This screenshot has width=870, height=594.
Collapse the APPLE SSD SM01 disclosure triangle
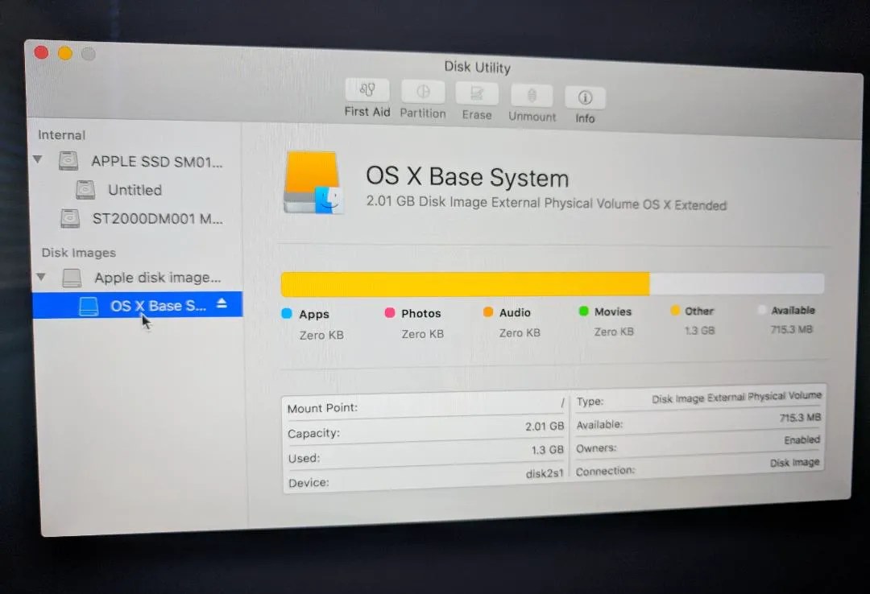pos(38,160)
